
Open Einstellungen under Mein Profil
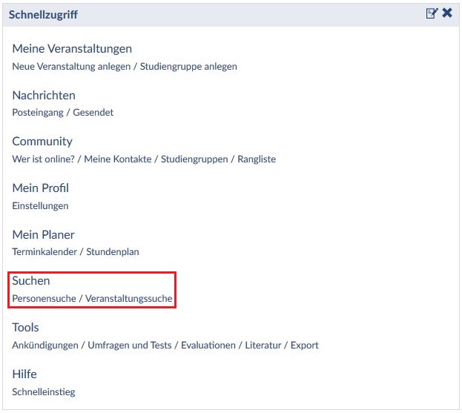pos(40,205)
